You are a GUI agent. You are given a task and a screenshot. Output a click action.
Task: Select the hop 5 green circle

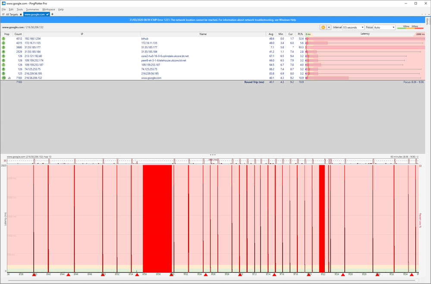coord(3,56)
